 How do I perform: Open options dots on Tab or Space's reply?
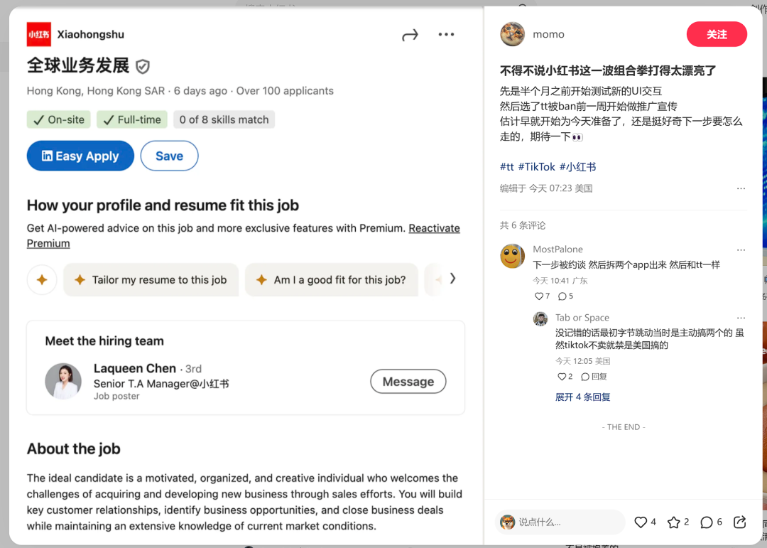[741, 318]
